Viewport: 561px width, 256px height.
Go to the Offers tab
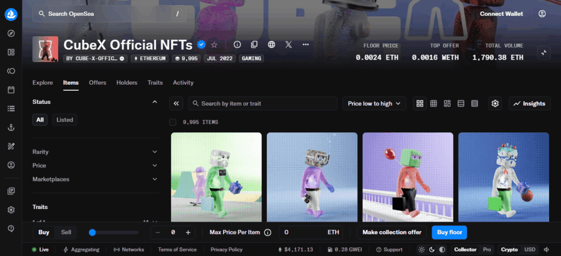pyautogui.click(x=98, y=83)
